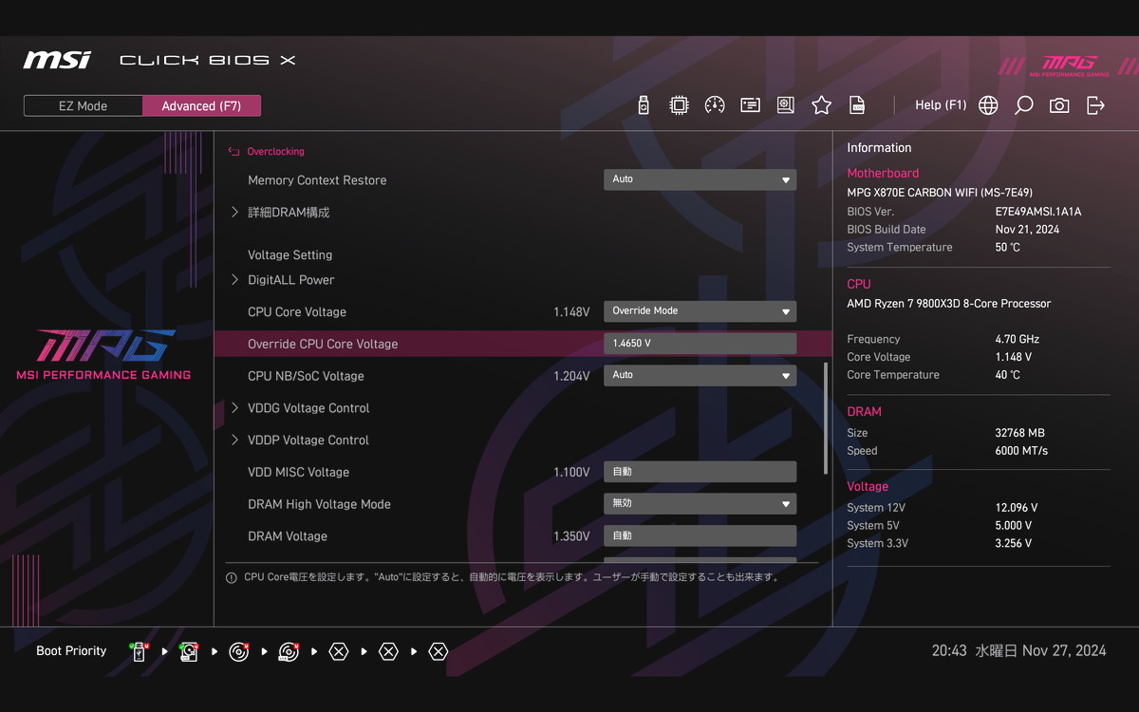Click System 12V 12.096 V value
Image resolution: width=1139 pixels, height=712 pixels.
[x=1017, y=508]
